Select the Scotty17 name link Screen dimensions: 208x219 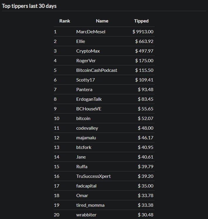[x=85, y=80]
